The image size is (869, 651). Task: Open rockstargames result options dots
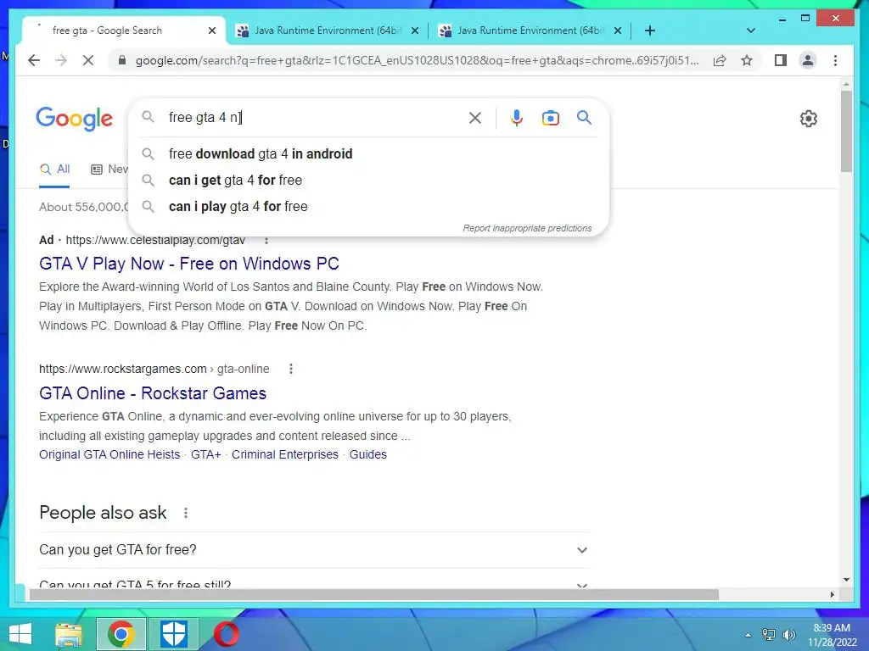(291, 369)
